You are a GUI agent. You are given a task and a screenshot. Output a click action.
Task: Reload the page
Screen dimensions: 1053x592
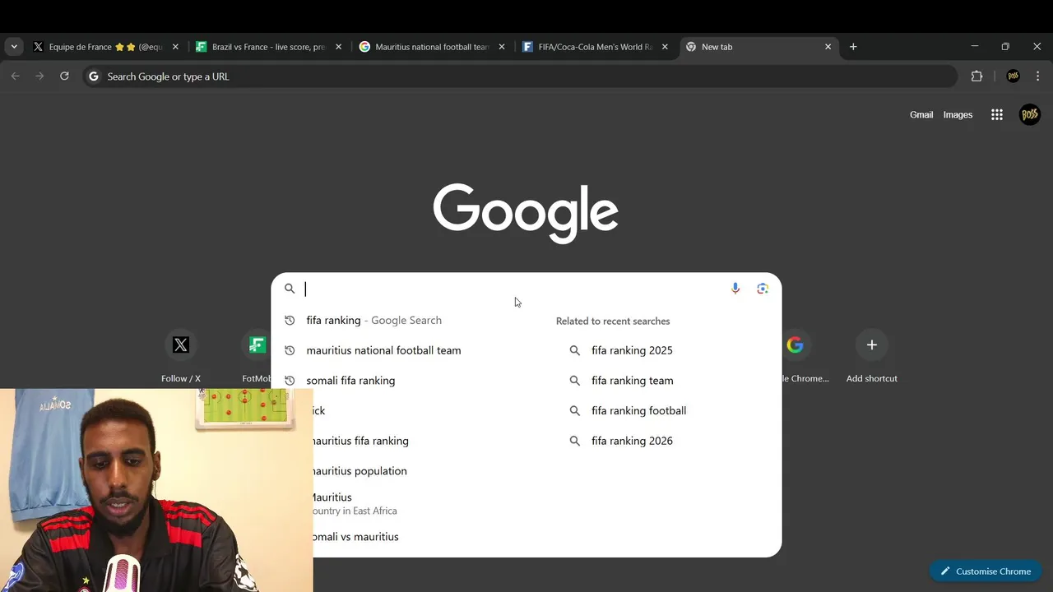[64, 76]
